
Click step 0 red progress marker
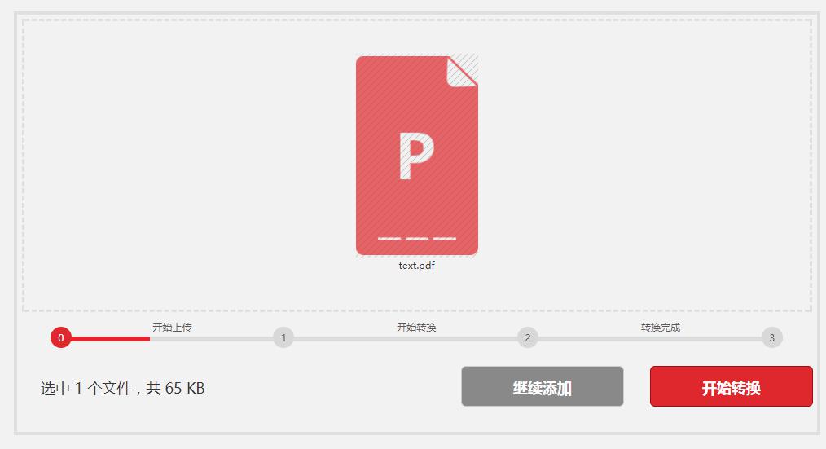(61, 338)
